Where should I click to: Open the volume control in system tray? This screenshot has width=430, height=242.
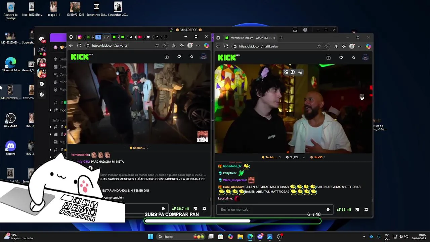401,237
